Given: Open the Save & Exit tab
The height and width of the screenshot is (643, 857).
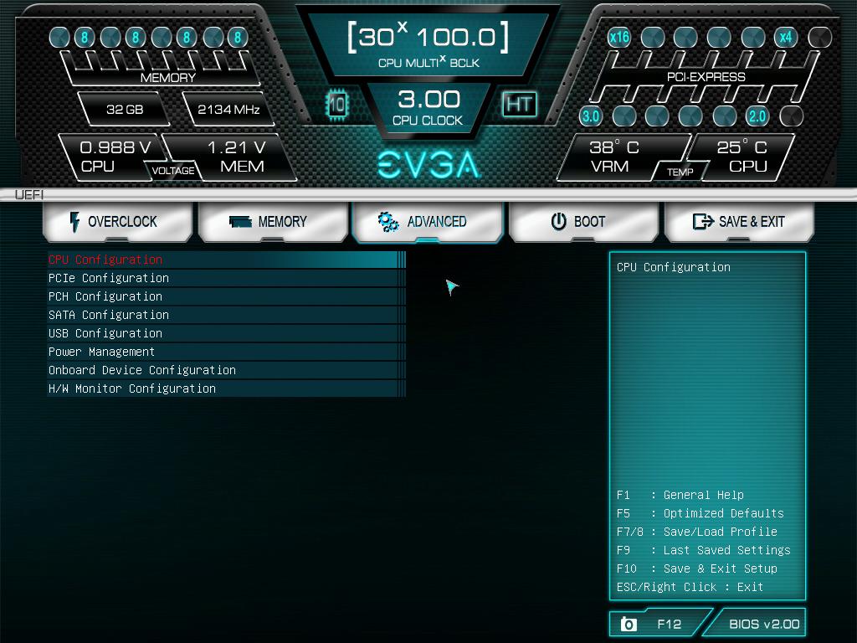Looking at the screenshot, I should [x=738, y=222].
